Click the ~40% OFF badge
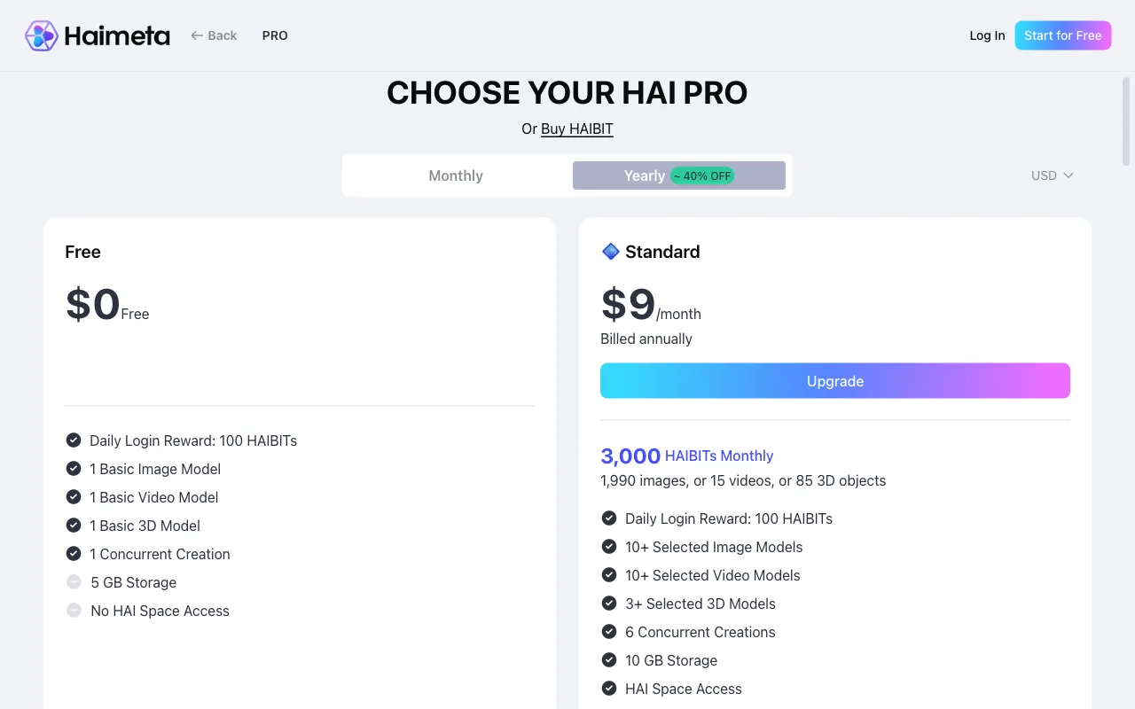This screenshot has width=1135, height=709. point(702,175)
